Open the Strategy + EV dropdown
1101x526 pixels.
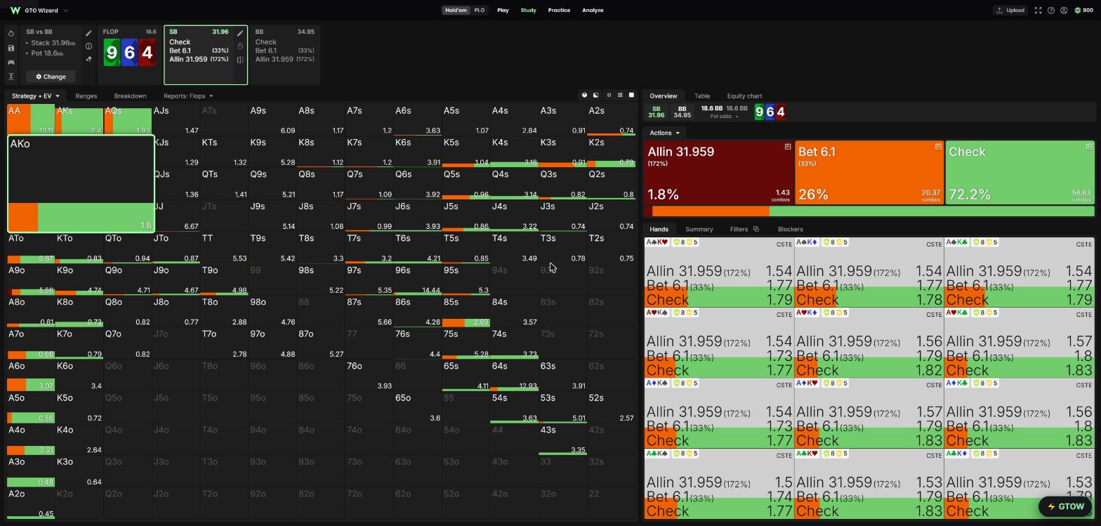coord(36,96)
